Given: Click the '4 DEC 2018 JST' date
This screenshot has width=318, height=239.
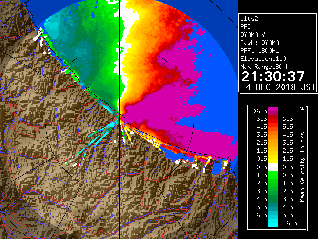Looking at the screenshot, I should 280,87.
